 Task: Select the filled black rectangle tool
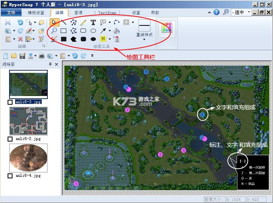click(x=64, y=39)
